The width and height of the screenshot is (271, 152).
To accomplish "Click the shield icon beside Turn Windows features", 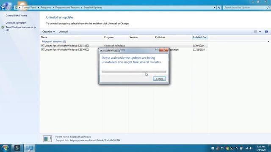I will [x=3, y=27].
